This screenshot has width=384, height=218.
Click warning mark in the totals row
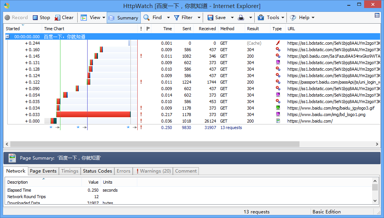coord(141,128)
